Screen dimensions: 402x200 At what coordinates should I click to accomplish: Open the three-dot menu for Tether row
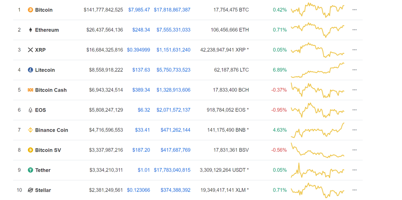355,170
